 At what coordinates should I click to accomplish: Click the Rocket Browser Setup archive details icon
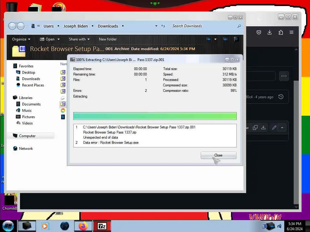point(19,51)
